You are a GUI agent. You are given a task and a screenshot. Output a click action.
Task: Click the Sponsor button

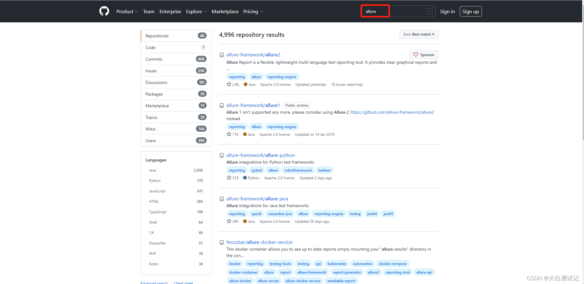(424, 55)
